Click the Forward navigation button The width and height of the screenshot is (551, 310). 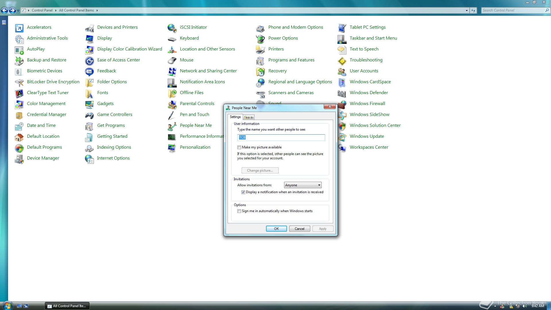12,11
